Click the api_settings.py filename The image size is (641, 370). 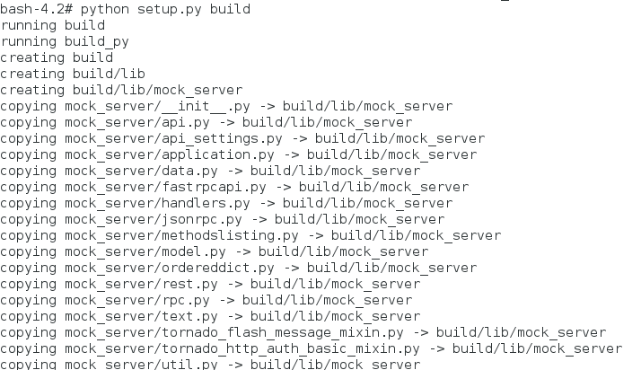tap(224, 138)
